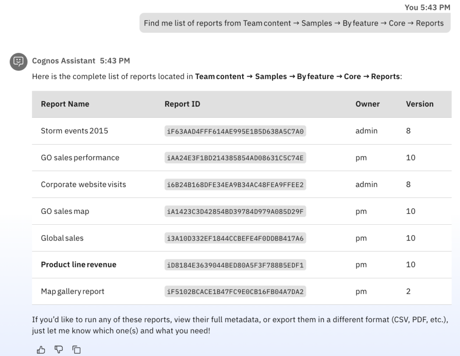Click the Cognos Assistant sender name
Viewport: 460px width, 356px height.
[63, 61]
